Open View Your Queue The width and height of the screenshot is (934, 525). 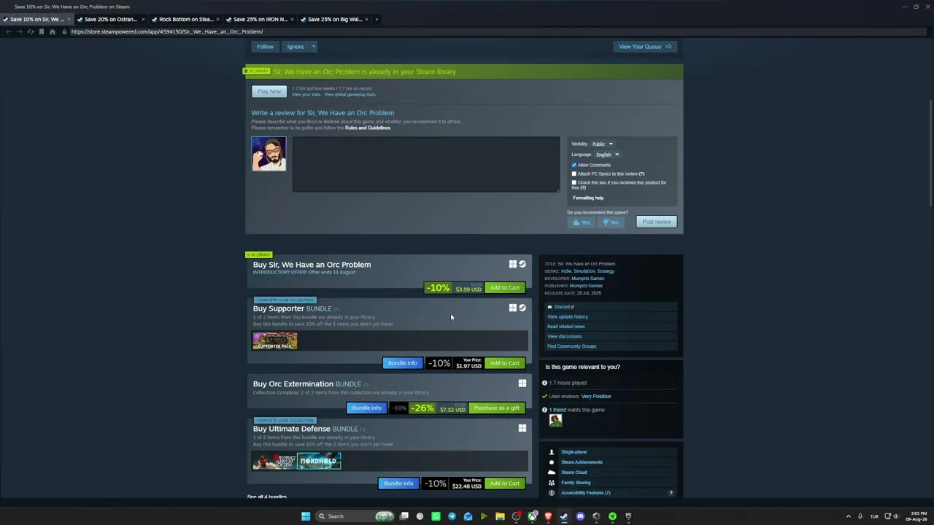tap(644, 47)
